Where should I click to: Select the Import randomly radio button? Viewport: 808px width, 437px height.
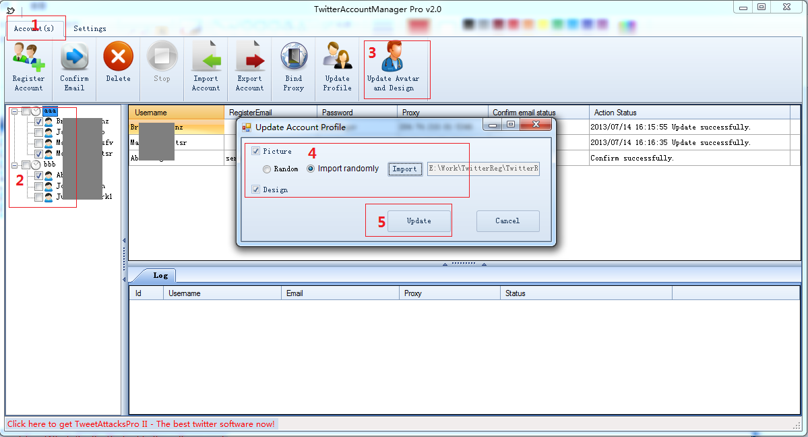(x=311, y=168)
